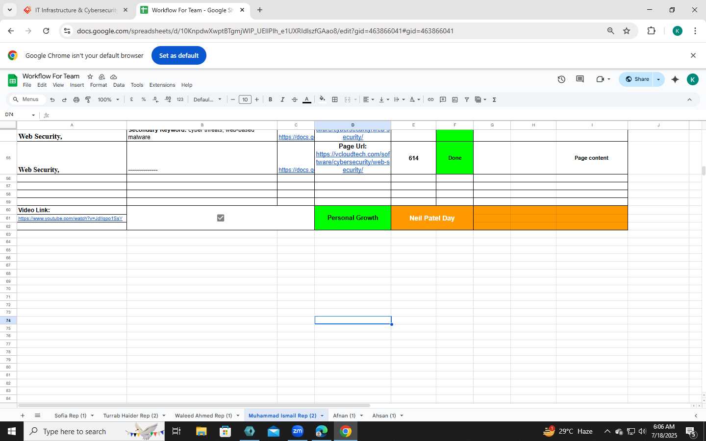Print the spreadsheet using printer icon
The width and height of the screenshot is (706, 441).
point(76,99)
